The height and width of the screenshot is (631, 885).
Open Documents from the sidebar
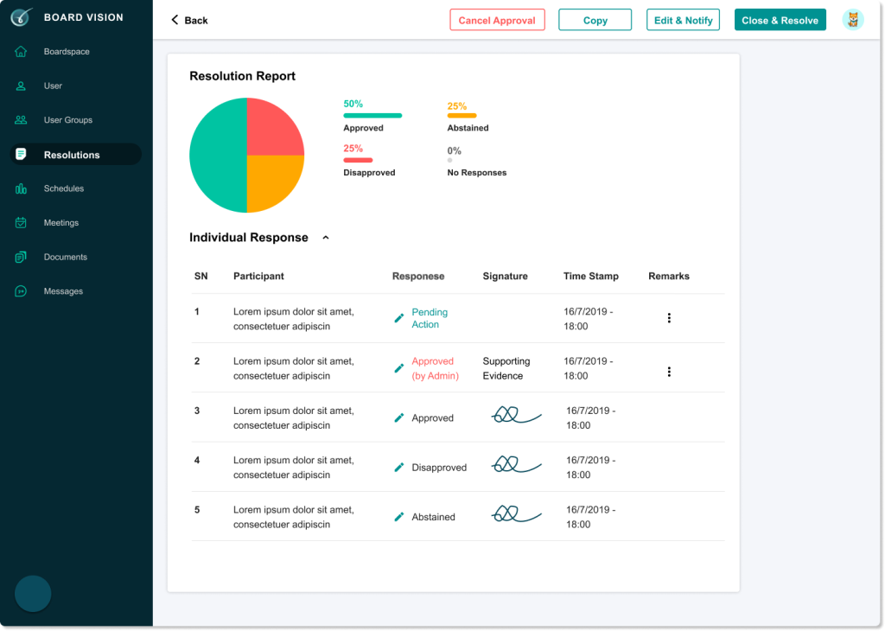(65, 257)
